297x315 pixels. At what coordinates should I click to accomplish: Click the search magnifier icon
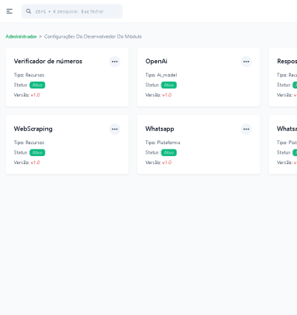[29, 11]
